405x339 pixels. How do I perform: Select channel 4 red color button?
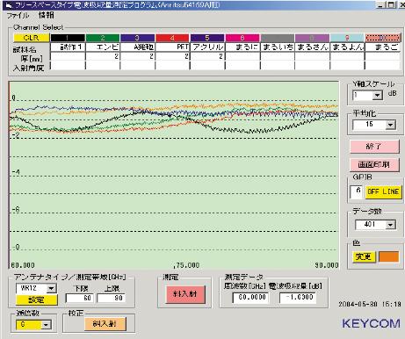tap(172, 38)
